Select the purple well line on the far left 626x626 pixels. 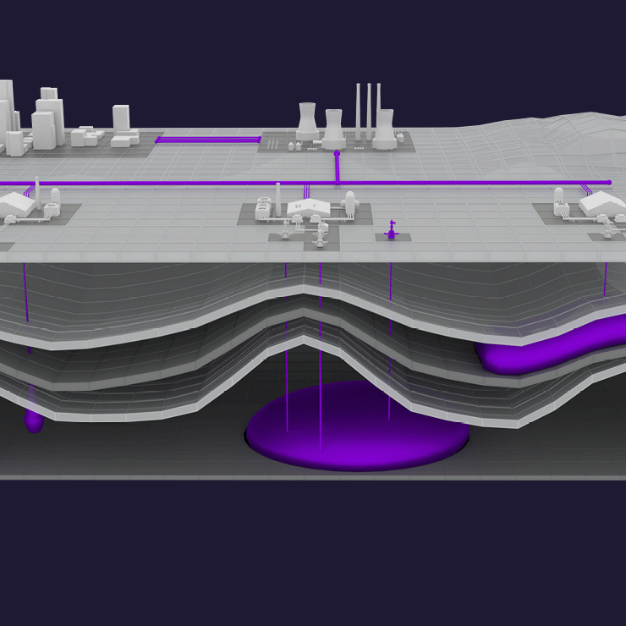click(25, 292)
